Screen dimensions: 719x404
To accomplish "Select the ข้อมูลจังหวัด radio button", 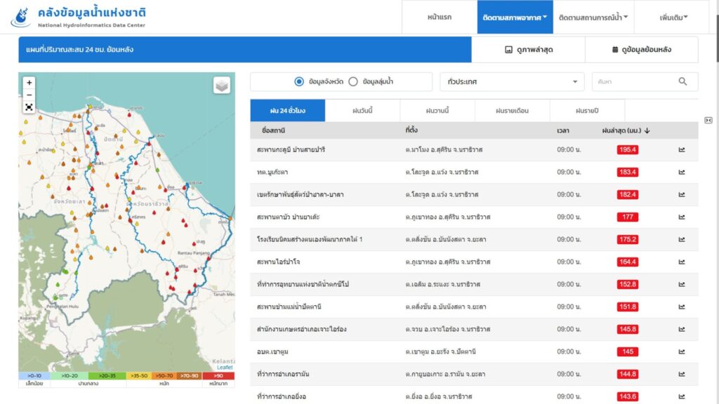I will 299,81.
